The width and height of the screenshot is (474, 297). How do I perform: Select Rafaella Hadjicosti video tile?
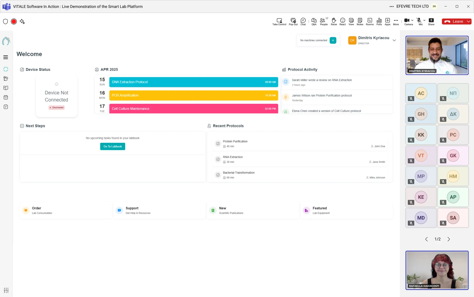pos(437,270)
